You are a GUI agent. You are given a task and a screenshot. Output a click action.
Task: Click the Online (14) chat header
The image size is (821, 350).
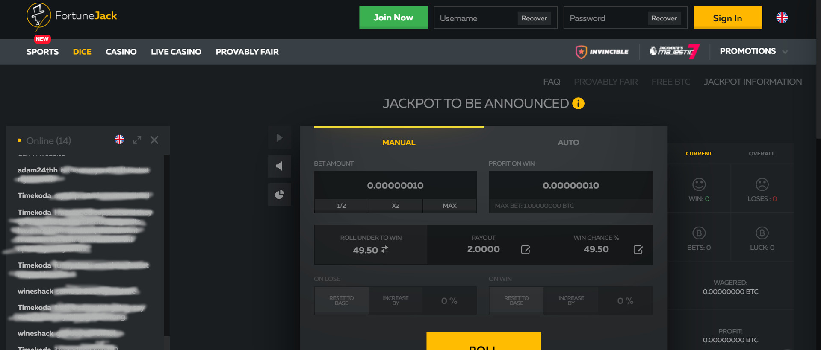coord(48,140)
